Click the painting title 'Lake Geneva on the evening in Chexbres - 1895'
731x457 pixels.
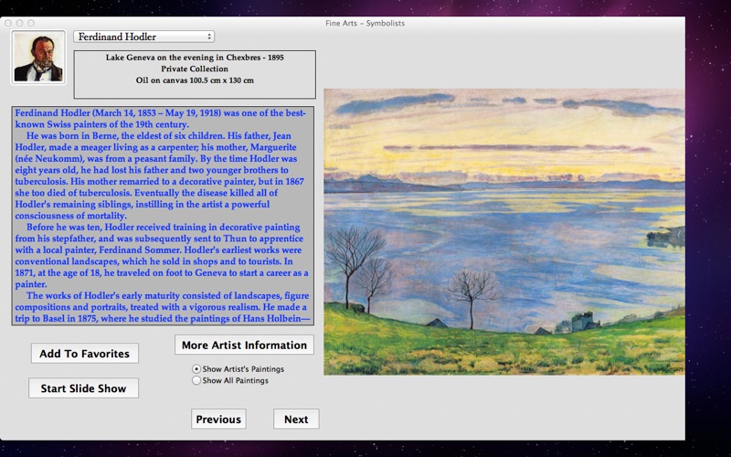coord(195,58)
